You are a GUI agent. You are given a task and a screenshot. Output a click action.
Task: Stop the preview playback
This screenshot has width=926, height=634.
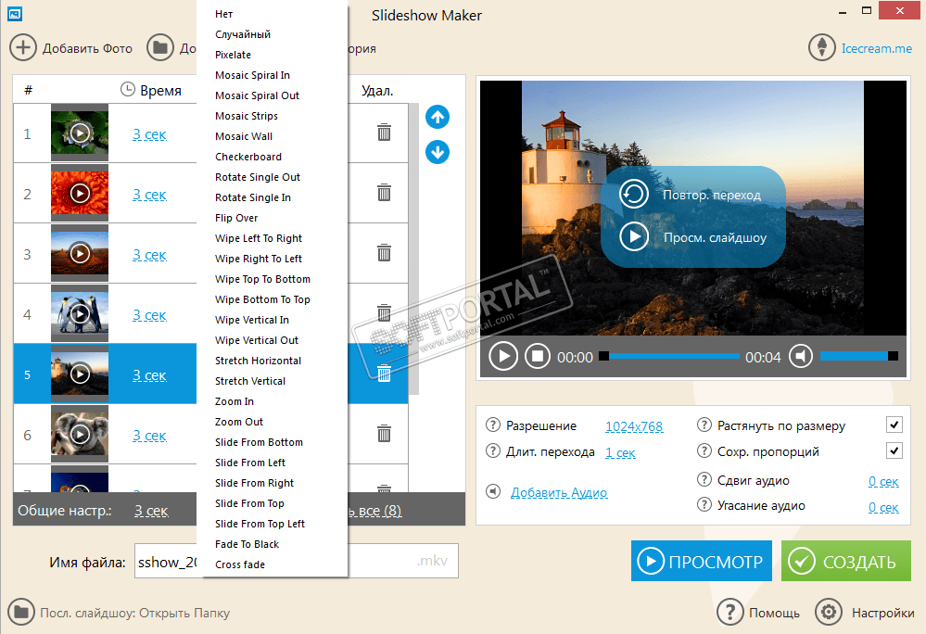pyautogui.click(x=538, y=357)
